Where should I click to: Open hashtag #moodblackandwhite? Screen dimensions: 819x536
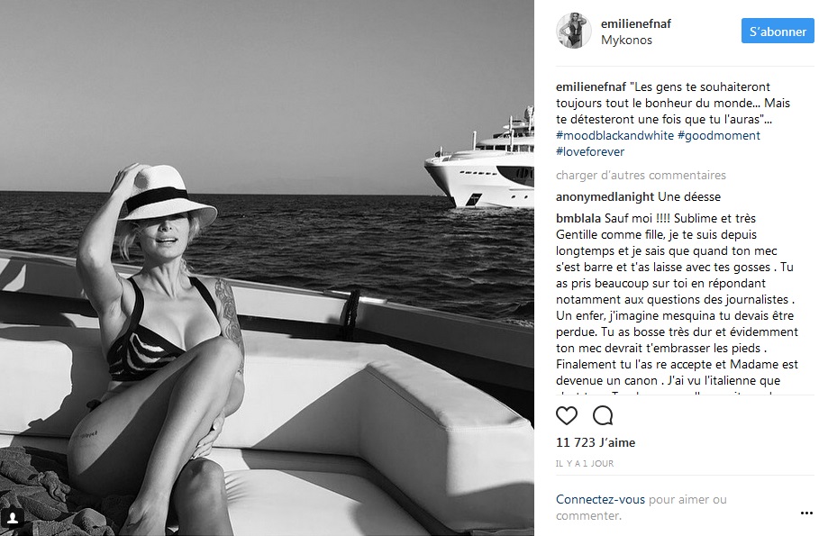tap(614, 135)
